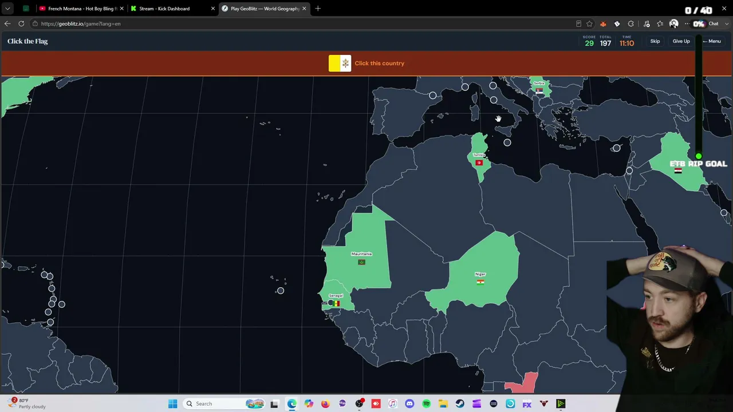Click the red highlighted country on the map
The width and height of the screenshot is (733, 412).
click(524, 383)
